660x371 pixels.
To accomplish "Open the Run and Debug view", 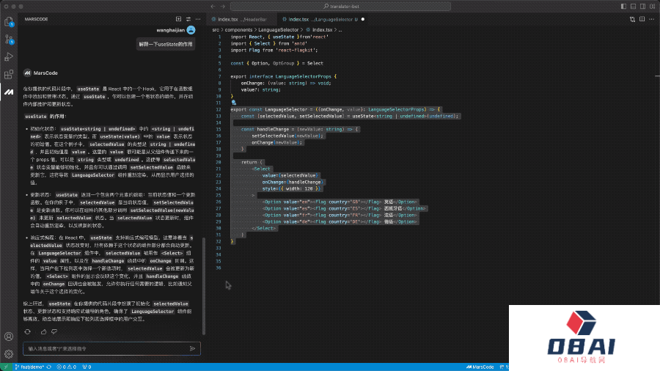I will (9, 56).
